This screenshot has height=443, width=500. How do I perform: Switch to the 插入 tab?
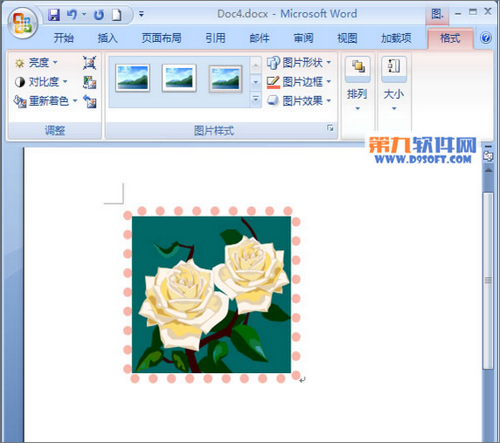[x=108, y=38]
